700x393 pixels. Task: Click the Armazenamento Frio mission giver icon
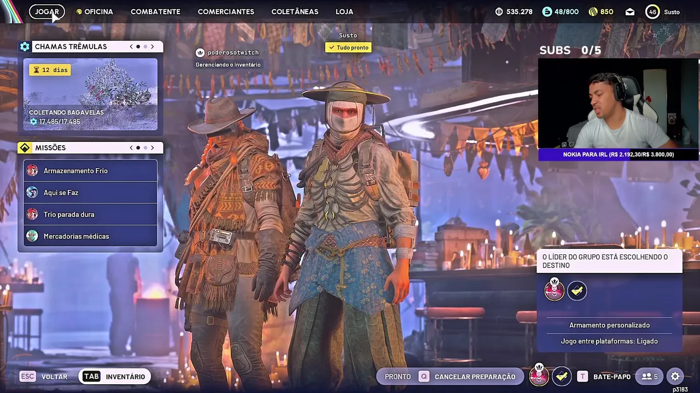tap(32, 171)
